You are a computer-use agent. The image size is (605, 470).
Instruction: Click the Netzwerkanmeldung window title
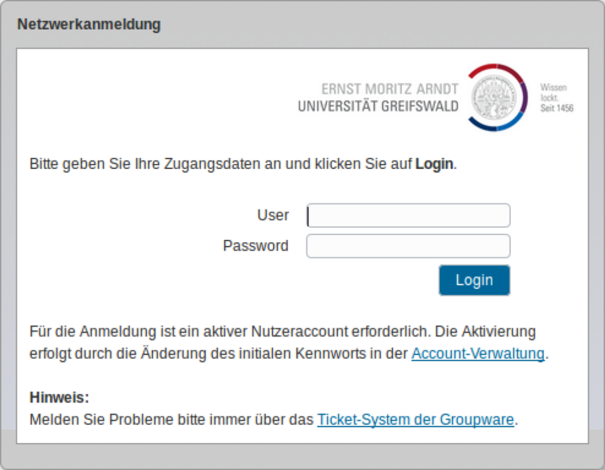(89, 24)
